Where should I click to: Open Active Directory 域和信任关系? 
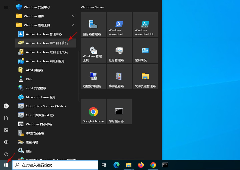[46, 52]
